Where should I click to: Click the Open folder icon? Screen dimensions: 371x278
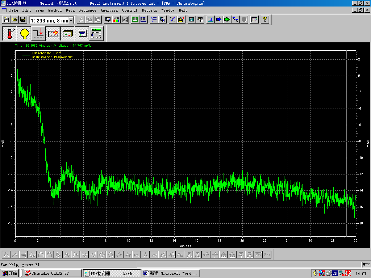(15, 20)
